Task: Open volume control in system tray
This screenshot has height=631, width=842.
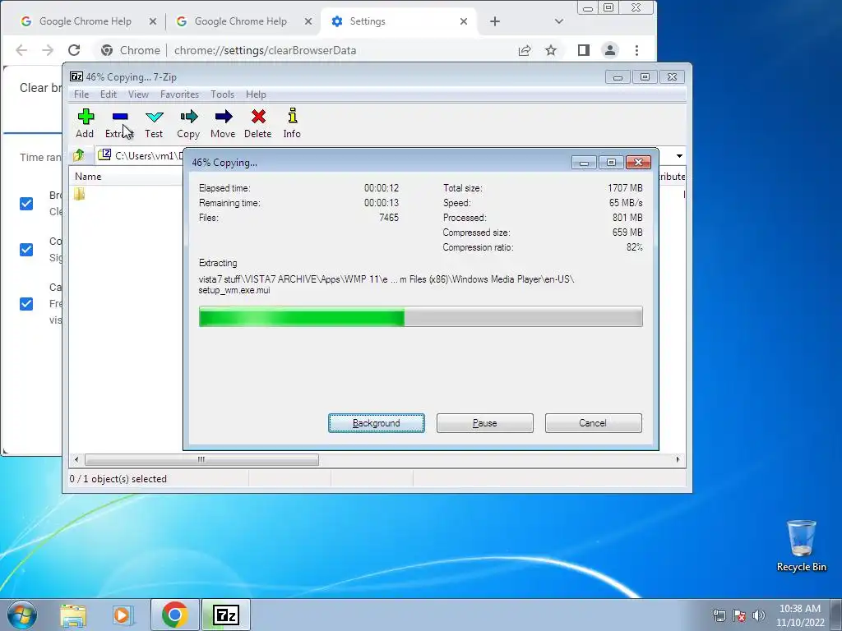Action: pyautogui.click(x=759, y=615)
